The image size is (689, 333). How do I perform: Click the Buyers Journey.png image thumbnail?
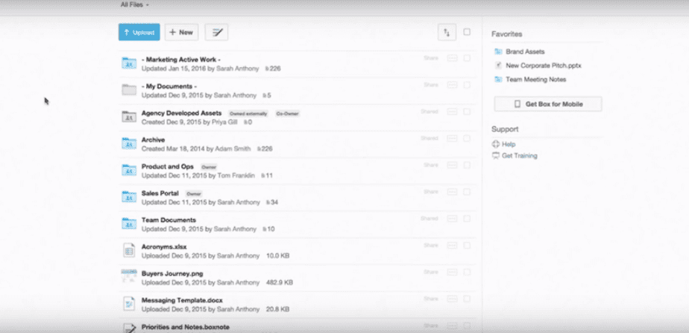click(129, 278)
